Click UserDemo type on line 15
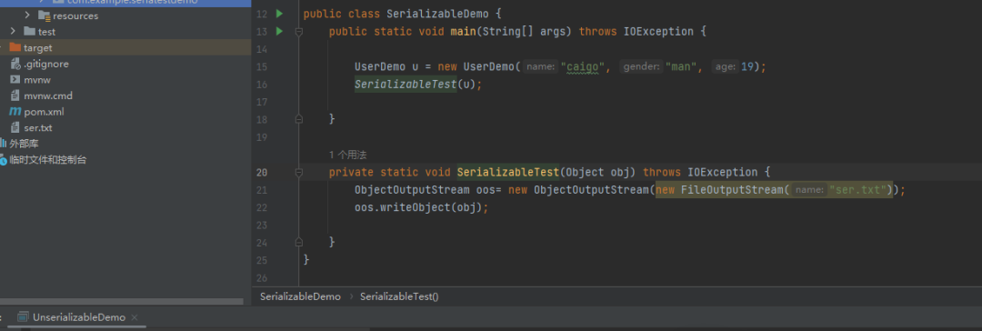Screen dimensions: 982x331 point(380,66)
